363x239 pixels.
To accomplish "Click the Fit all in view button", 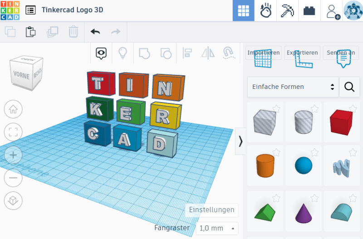I will pos(13,132).
